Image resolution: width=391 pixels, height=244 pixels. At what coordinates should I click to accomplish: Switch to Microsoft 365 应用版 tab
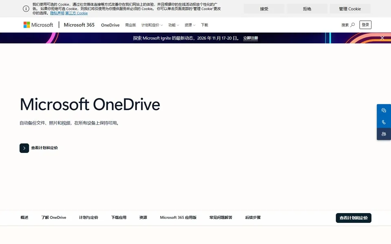(x=178, y=217)
